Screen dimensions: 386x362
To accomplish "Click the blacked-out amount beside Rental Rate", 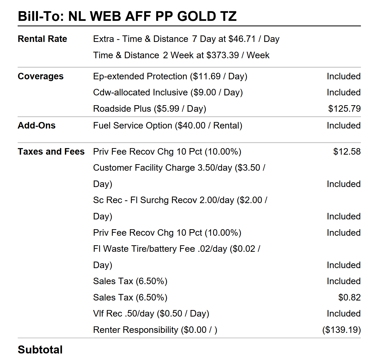I will pyautogui.click(x=339, y=44).
